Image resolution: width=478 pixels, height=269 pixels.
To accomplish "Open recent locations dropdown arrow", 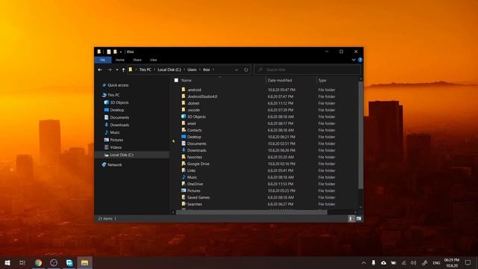I will coord(117,69).
